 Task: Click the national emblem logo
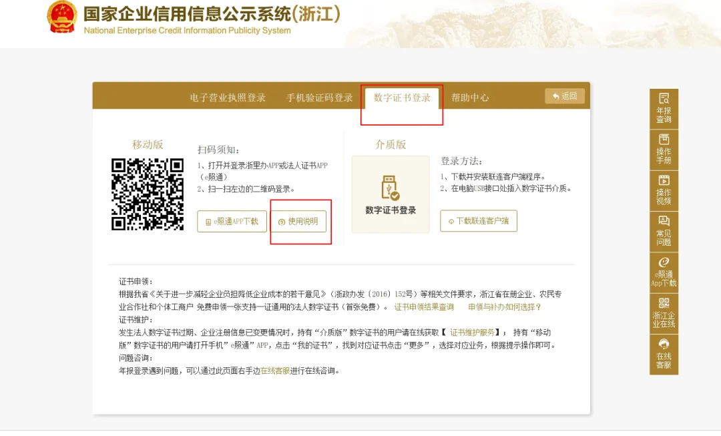coord(63,17)
